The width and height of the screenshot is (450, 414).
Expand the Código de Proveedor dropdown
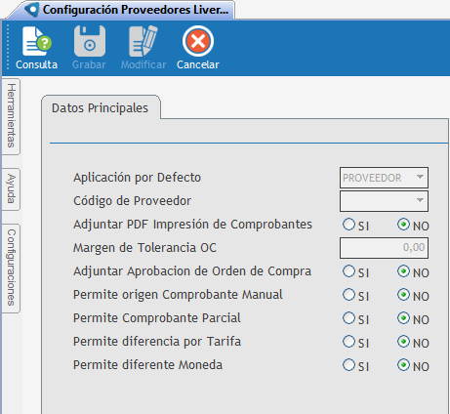(x=384, y=201)
